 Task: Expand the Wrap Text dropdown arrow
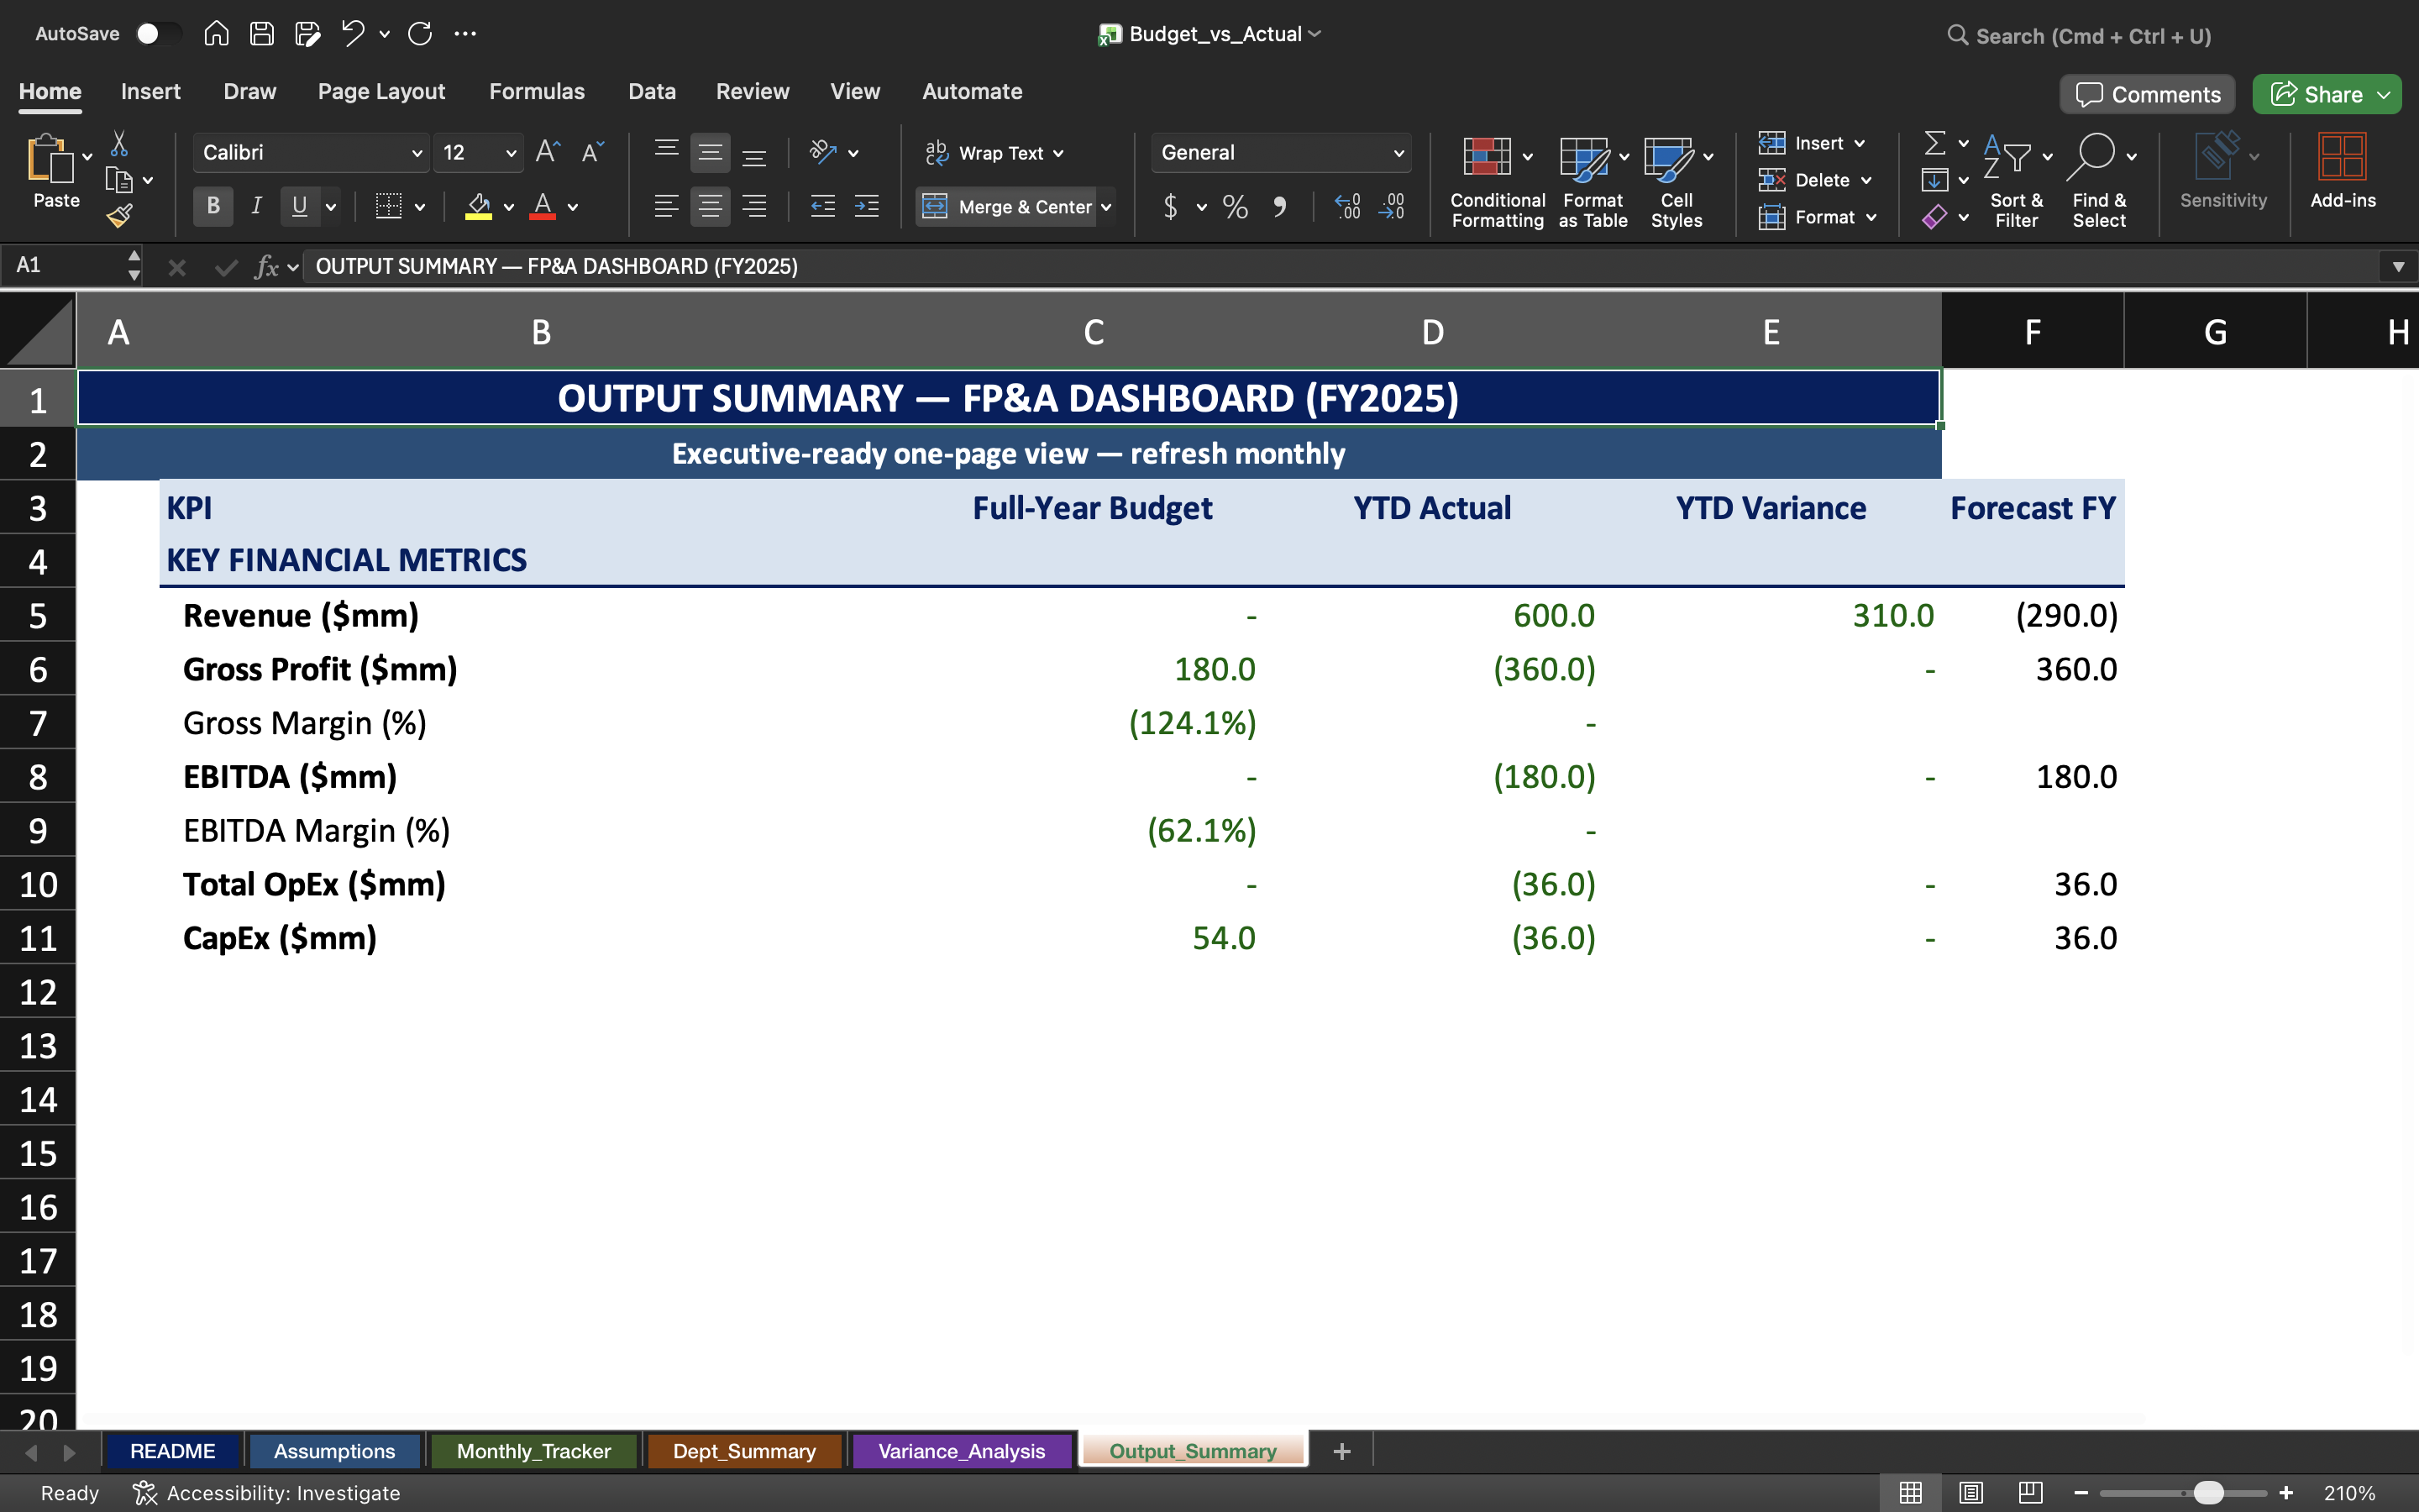[x=1057, y=153]
